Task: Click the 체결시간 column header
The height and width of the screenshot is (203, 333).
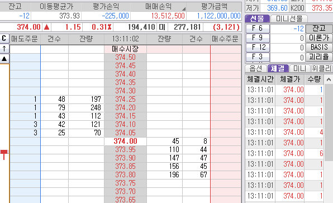Action: coord(260,79)
